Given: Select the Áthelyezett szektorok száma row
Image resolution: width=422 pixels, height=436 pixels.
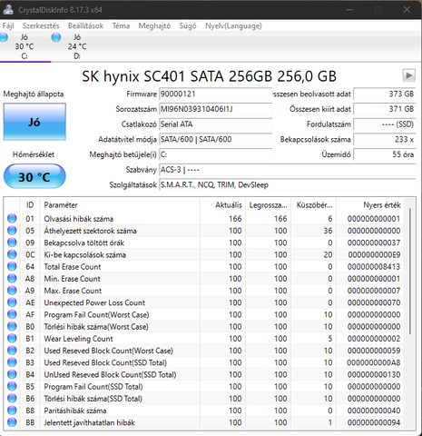Looking at the screenshot, I should click(x=204, y=231).
